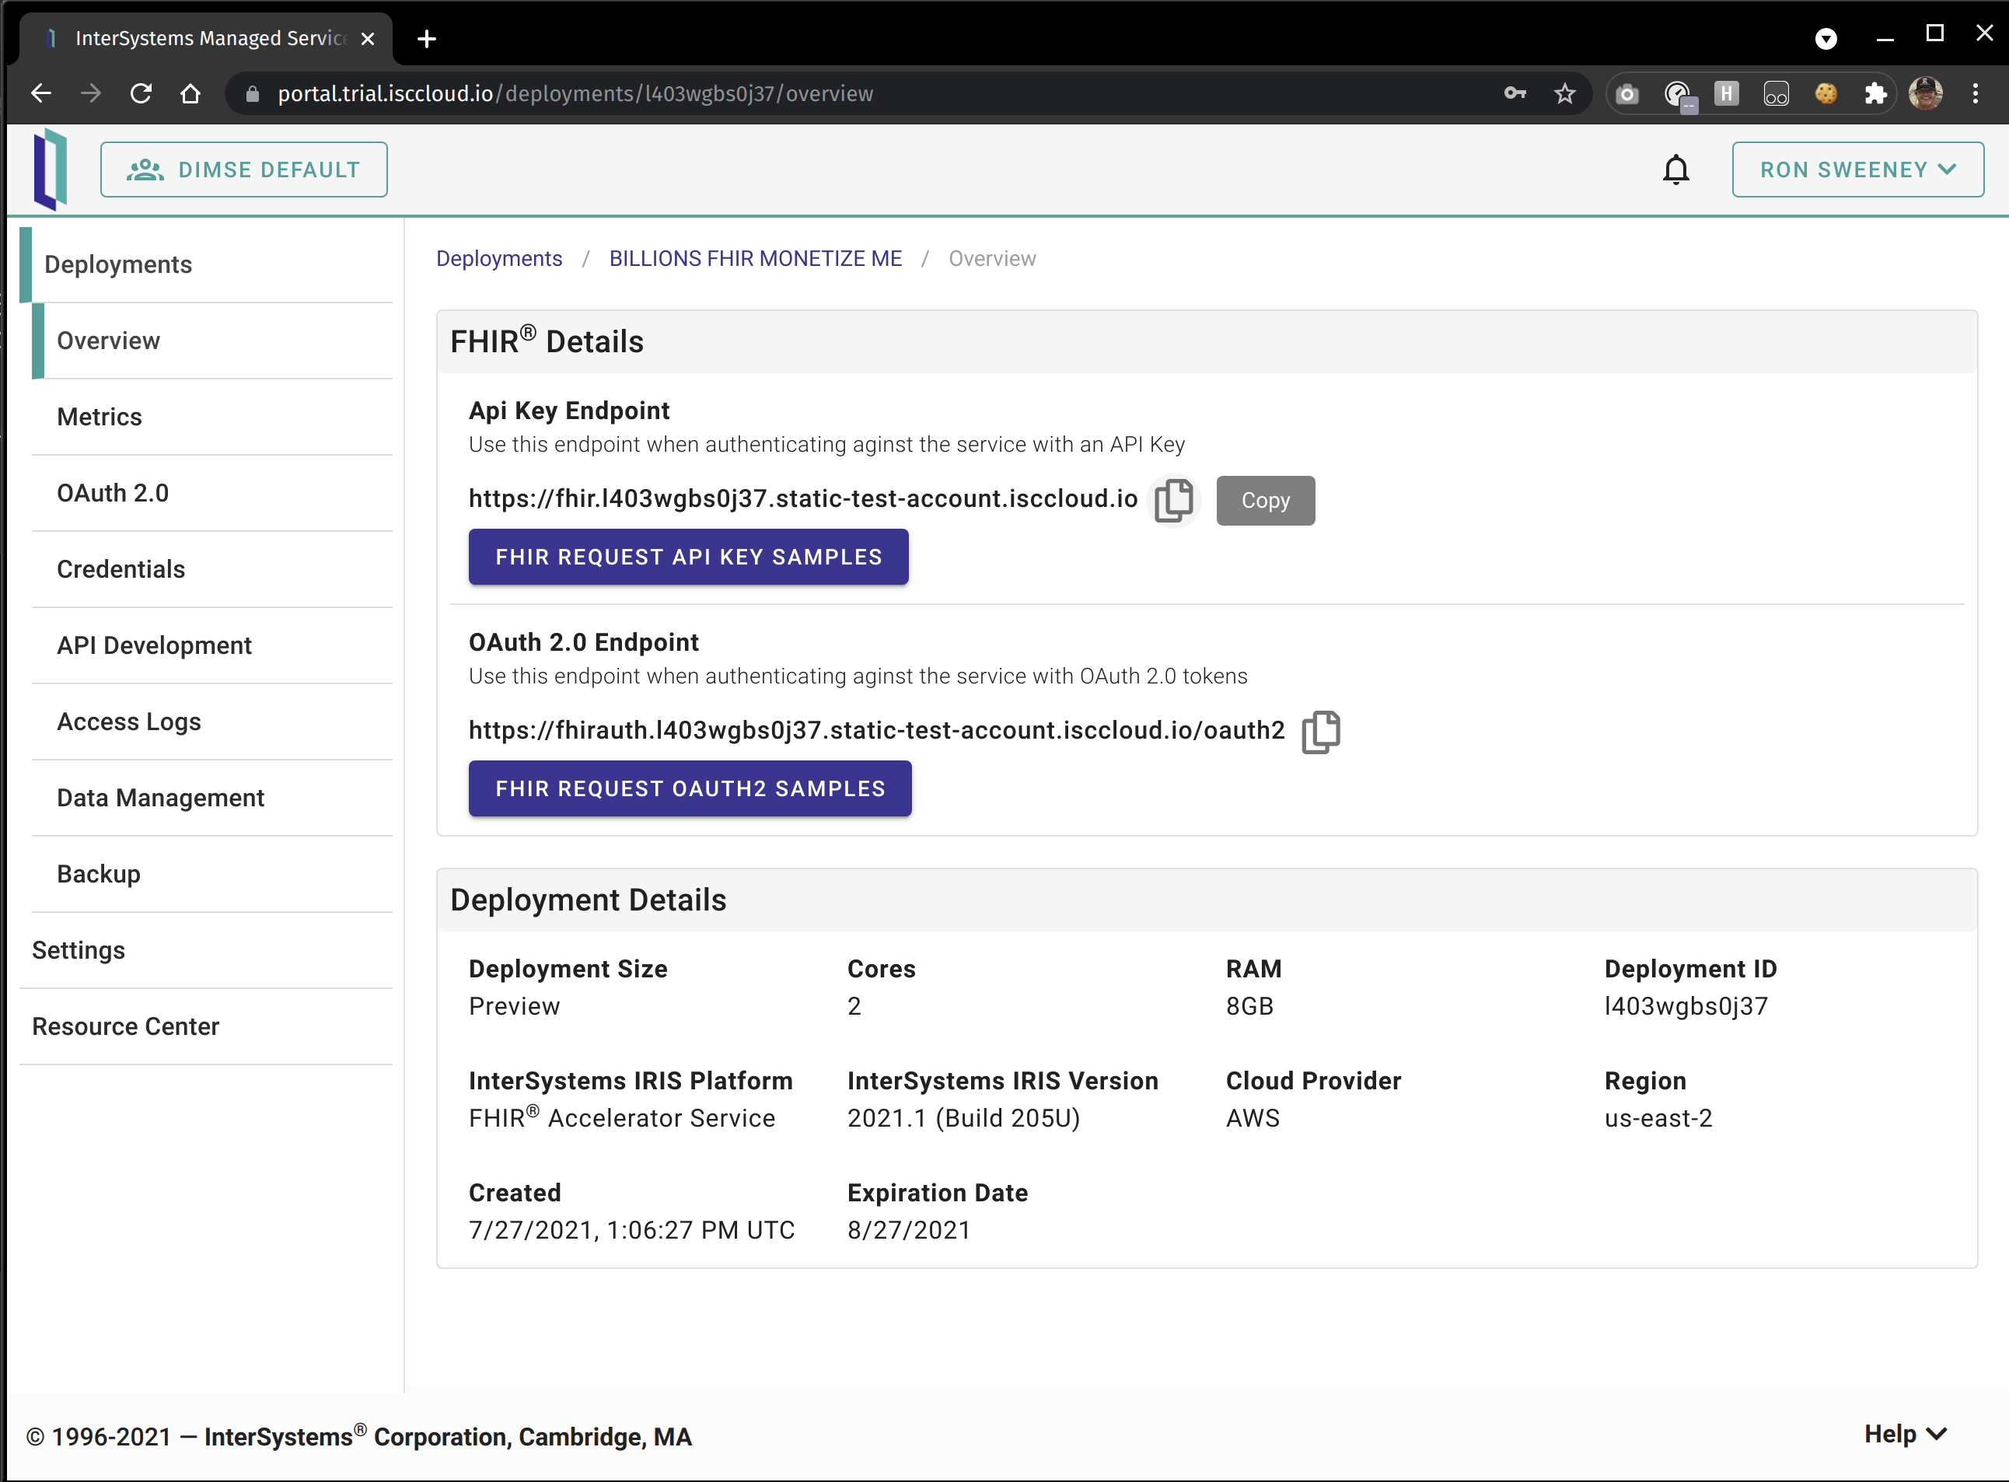Follow Deployments breadcrumb link

[498, 258]
